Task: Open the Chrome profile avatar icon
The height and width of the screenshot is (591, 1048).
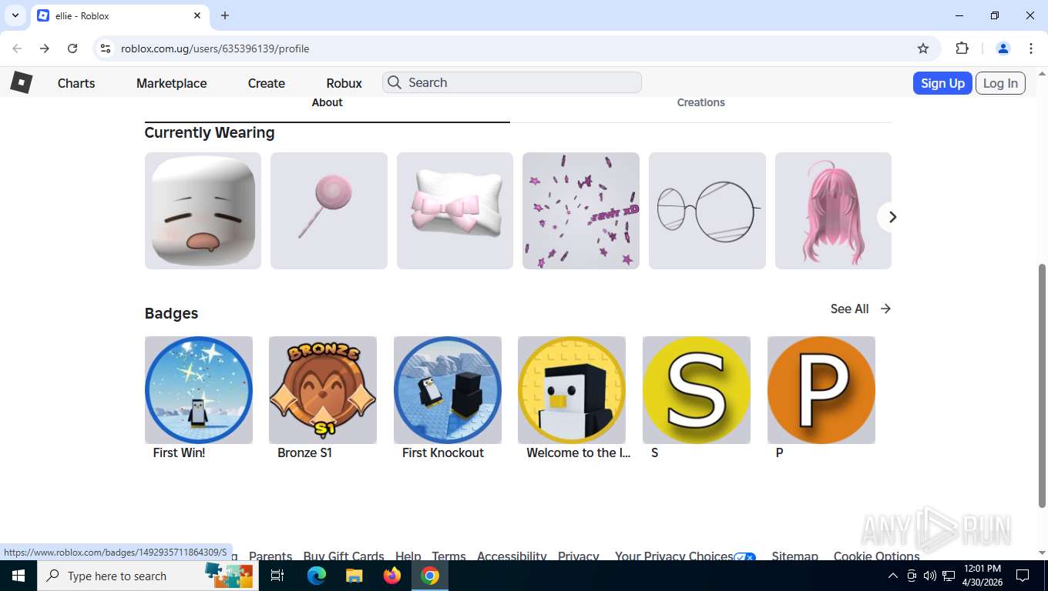Action: coord(1003,48)
